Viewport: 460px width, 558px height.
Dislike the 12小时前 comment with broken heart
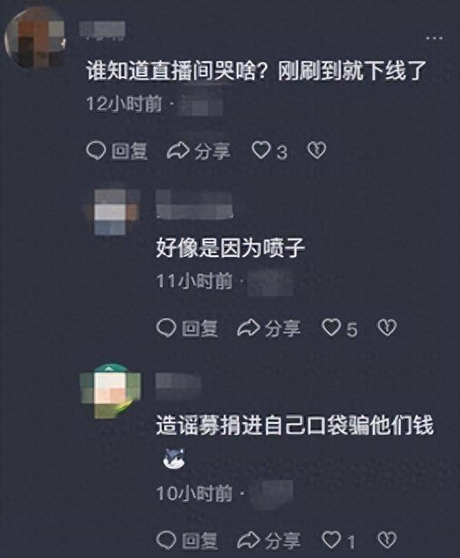coord(316,151)
